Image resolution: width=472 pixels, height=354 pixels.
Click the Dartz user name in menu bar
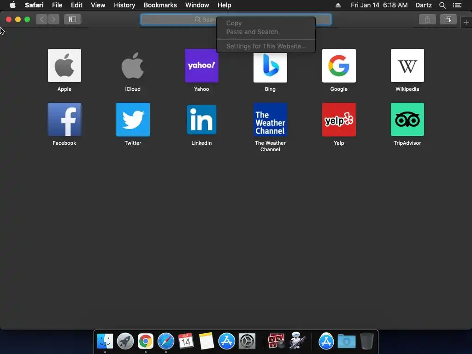(423, 5)
